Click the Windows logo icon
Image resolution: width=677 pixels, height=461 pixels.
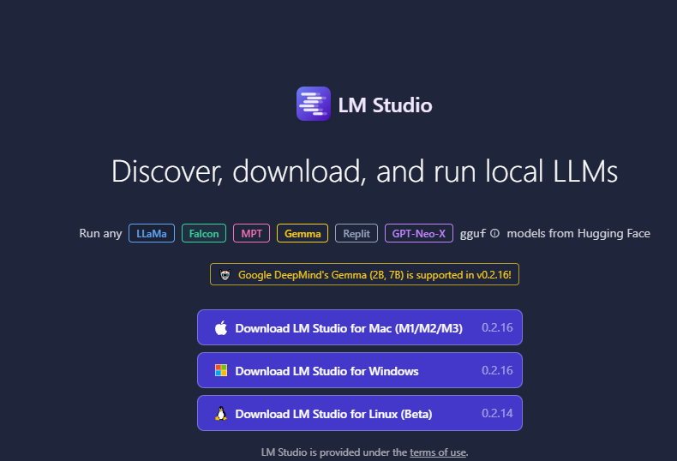pos(221,371)
